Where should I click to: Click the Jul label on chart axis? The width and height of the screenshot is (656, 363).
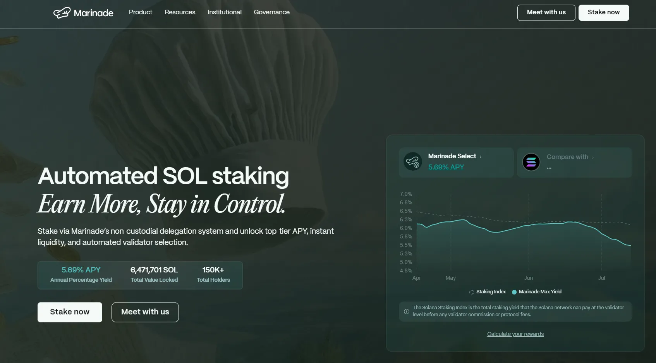tap(601, 278)
